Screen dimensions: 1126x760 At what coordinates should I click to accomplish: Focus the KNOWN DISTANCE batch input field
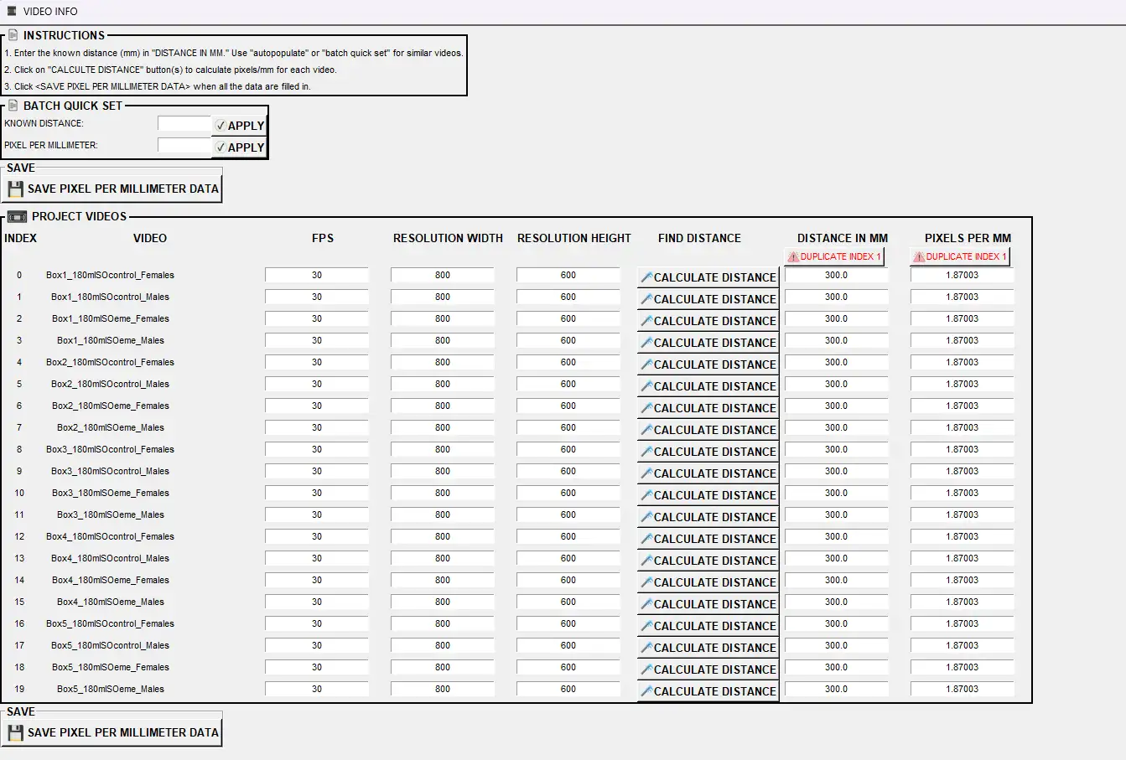pyautogui.click(x=184, y=123)
